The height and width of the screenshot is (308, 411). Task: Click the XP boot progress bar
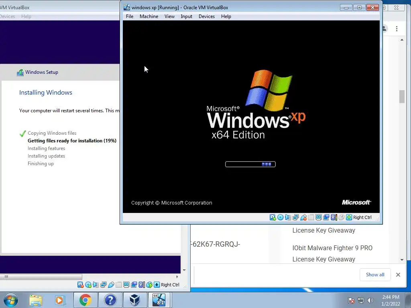coord(250,164)
